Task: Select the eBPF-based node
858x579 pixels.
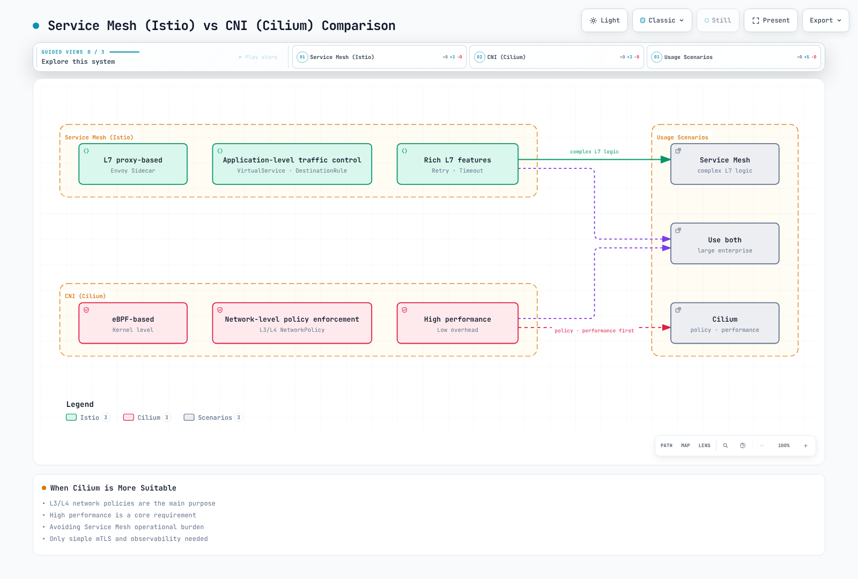Action: point(133,323)
